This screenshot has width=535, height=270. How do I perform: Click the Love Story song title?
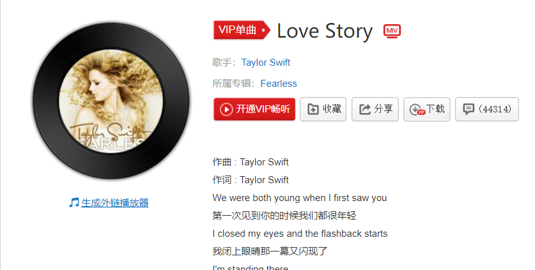(x=325, y=31)
